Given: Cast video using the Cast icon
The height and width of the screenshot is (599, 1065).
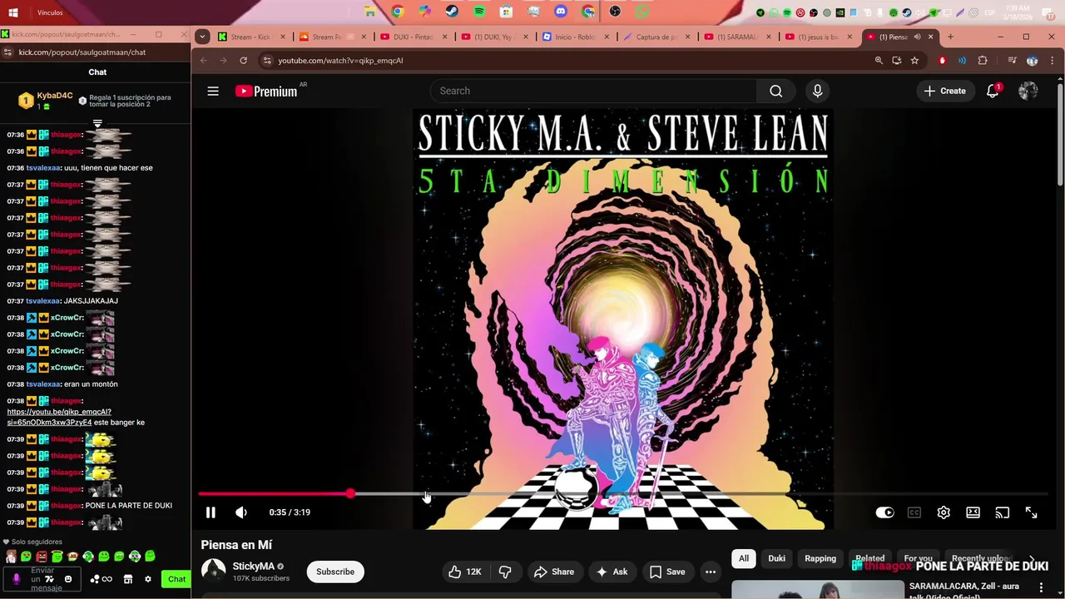Looking at the screenshot, I should (x=1003, y=512).
